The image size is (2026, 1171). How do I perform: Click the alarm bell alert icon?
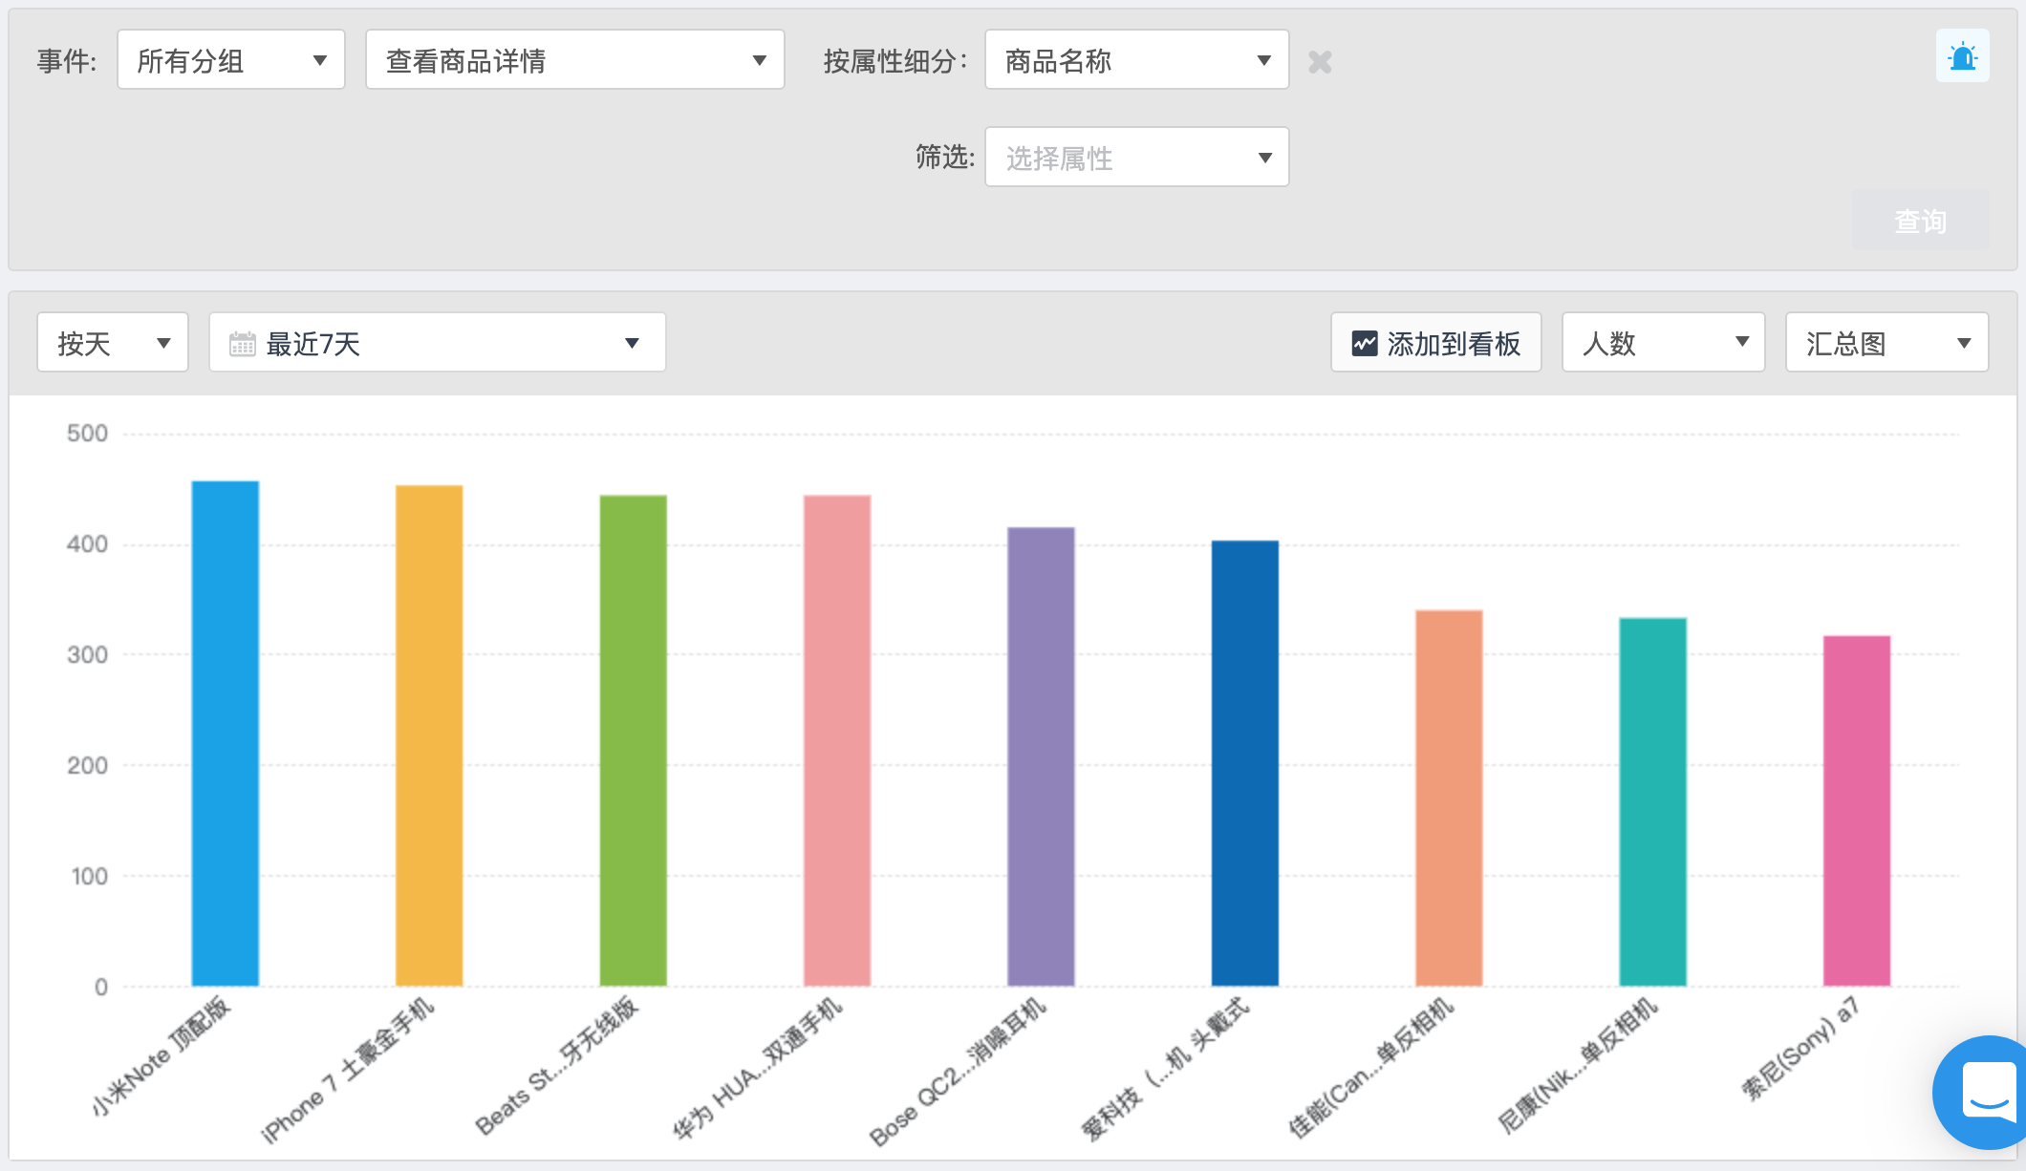coord(1962,56)
